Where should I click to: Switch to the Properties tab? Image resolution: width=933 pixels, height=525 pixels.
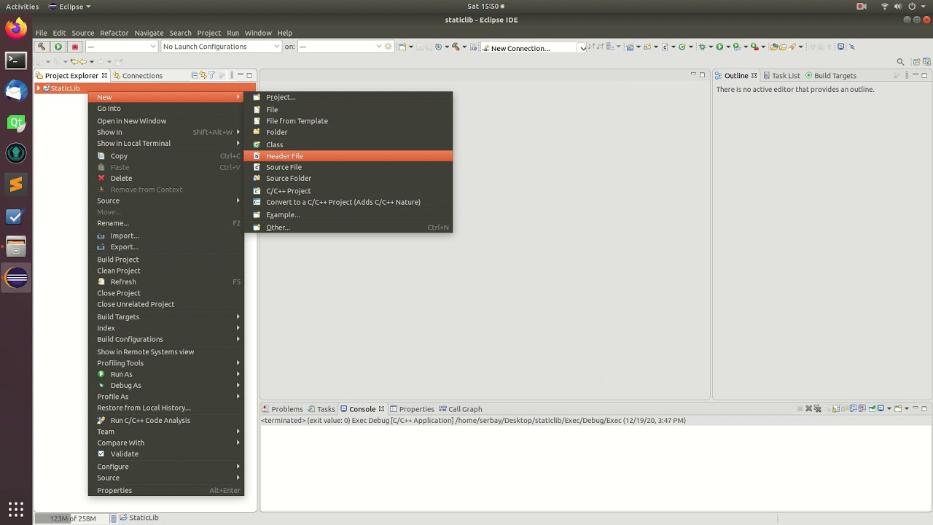pyautogui.click(x=412, y=409)
